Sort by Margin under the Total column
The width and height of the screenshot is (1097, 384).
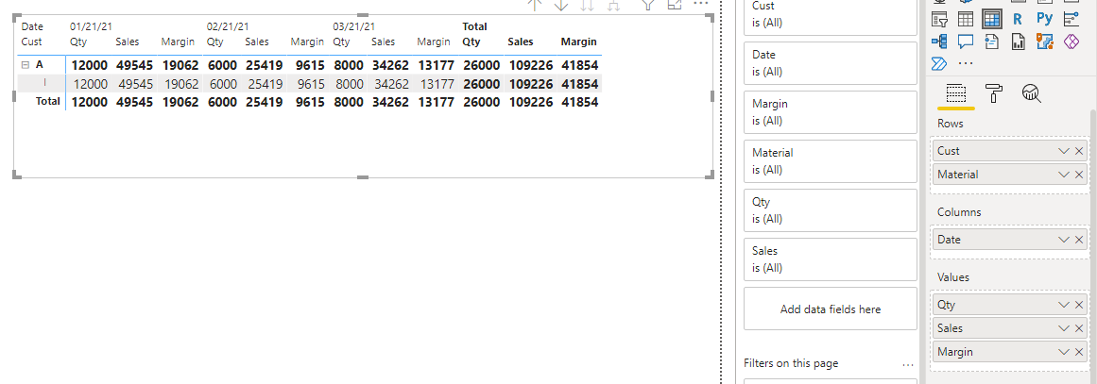click(578, 42)
